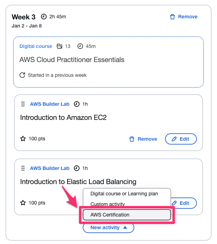
Task: Open AWS Cloud Practitioner Essentials card
Action: coord(72,60)
